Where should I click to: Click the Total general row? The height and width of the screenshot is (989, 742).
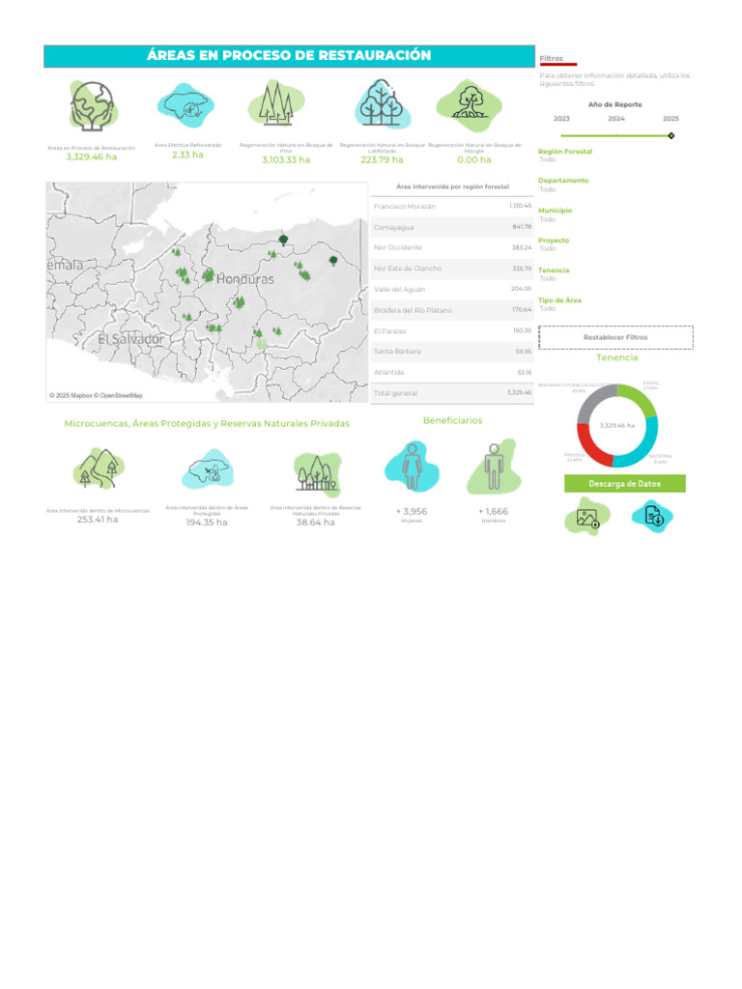click(452, 393)
